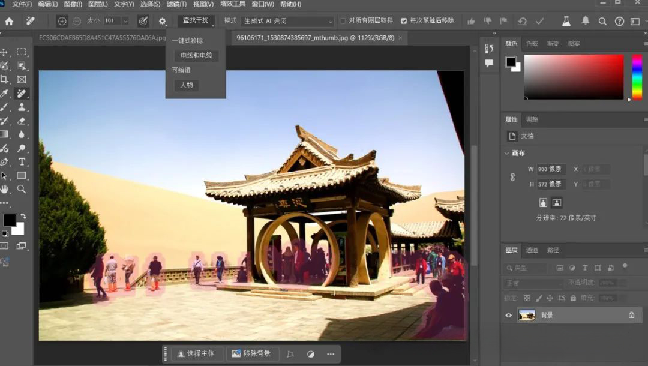Toggle lock transparent pixels checkerboard icon

pyautogui.click(x=527, y=298)
